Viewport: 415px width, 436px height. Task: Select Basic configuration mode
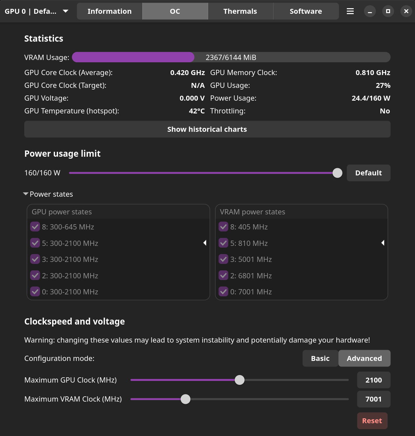coord(320,358)
